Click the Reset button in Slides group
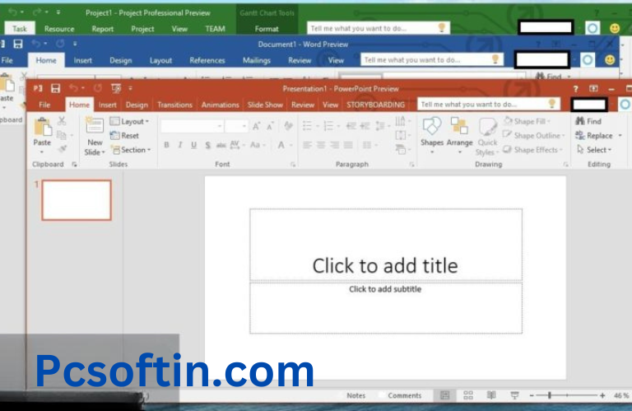Screen dimensions: 632x411 124,136
